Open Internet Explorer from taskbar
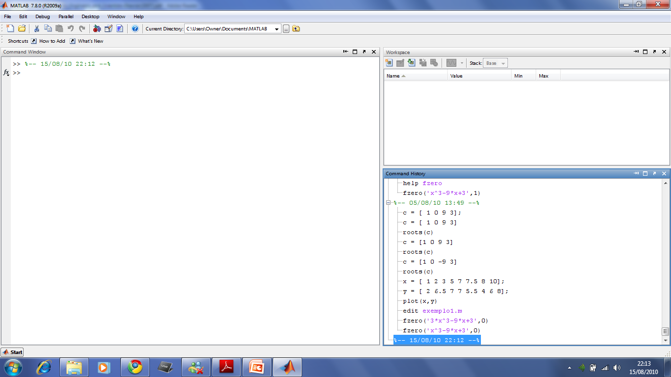This screenshot has width=671, height=377. pyautogui.click(x=44, y=367)
